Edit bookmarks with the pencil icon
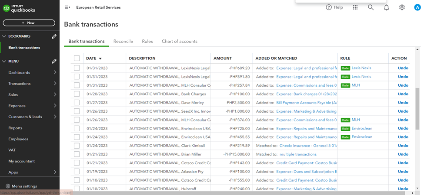424x195 pixels. (54, 36)
